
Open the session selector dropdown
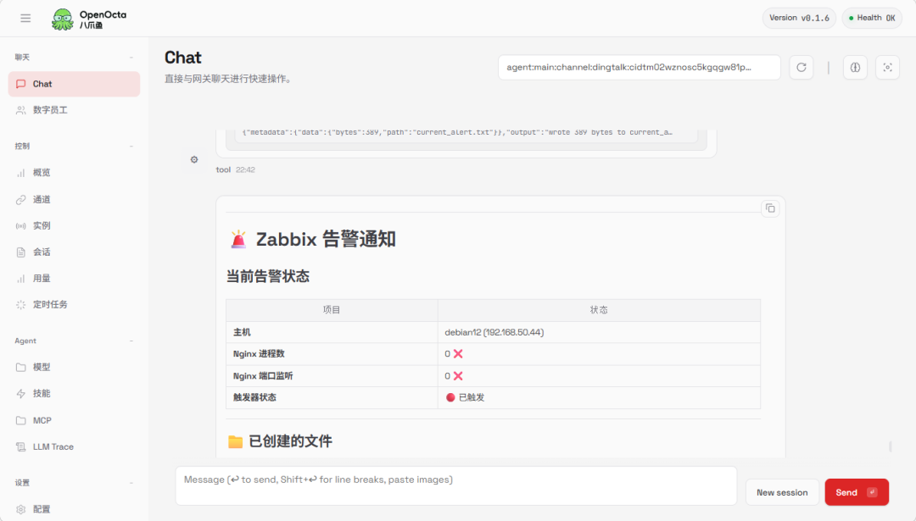(640, 67)
